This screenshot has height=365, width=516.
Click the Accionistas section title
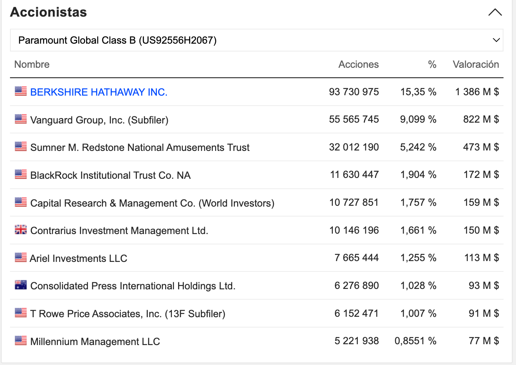point(48,12)
